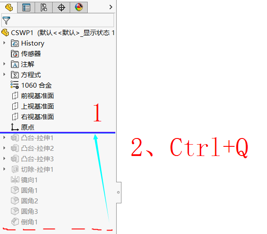Viewport: 267px width, 234px height.
Task: Click the 凸台-拉伸3 extrude icon
Action: click(15, 159)
